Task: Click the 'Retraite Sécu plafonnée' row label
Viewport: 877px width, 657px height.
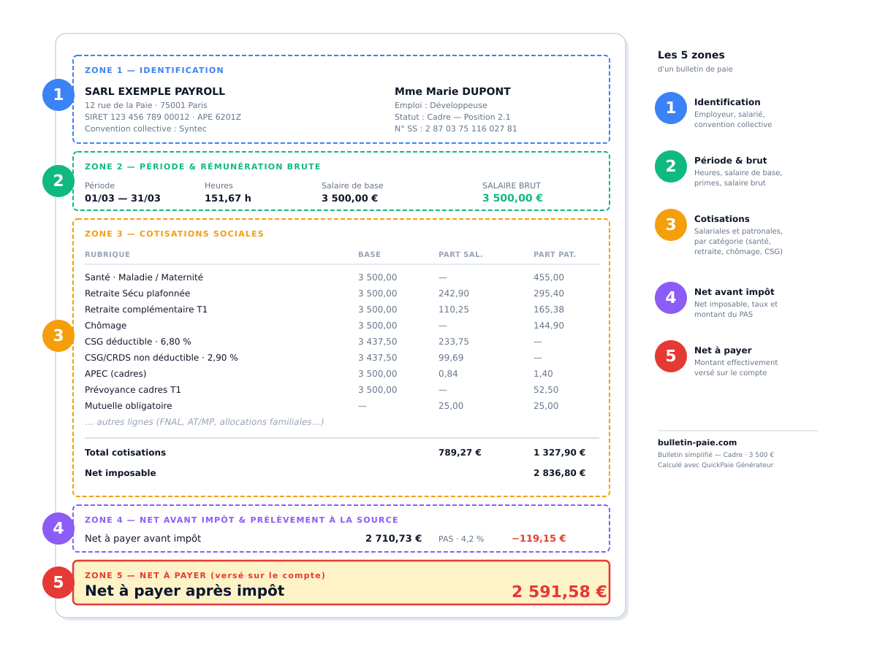Action: pyautogui.click(x=137, y=293)
